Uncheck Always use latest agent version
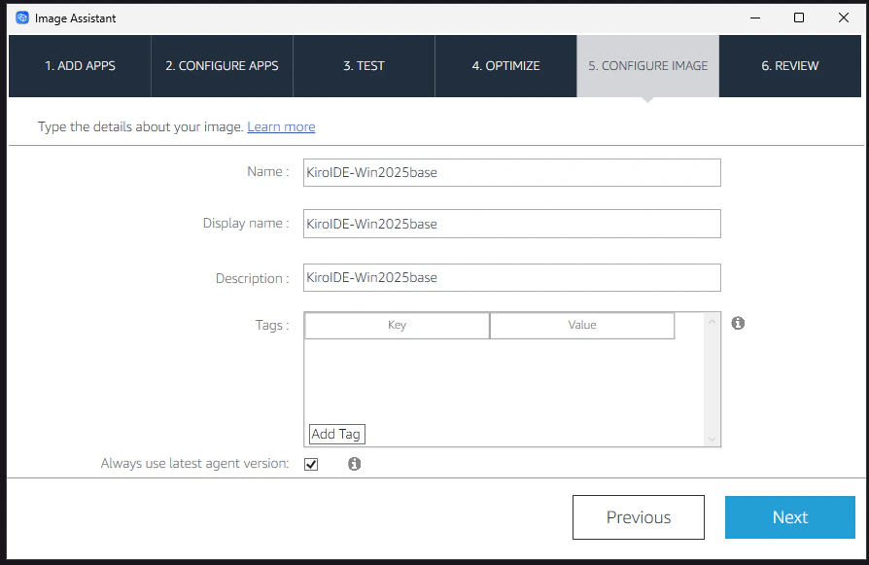 [x=311, y=464]
